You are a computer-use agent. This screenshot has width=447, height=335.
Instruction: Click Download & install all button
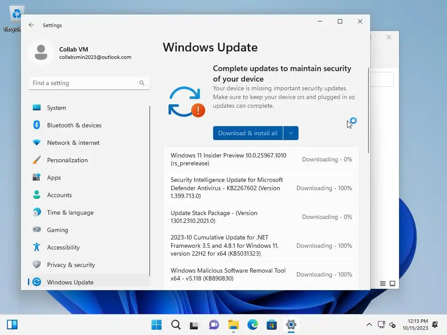(x=248, y=133)
